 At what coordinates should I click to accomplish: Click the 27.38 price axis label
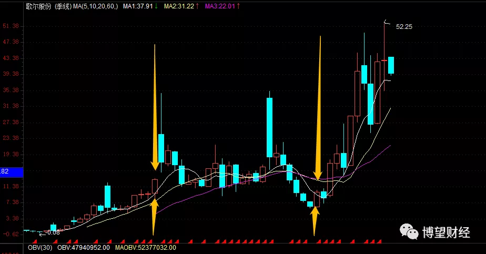11,122
